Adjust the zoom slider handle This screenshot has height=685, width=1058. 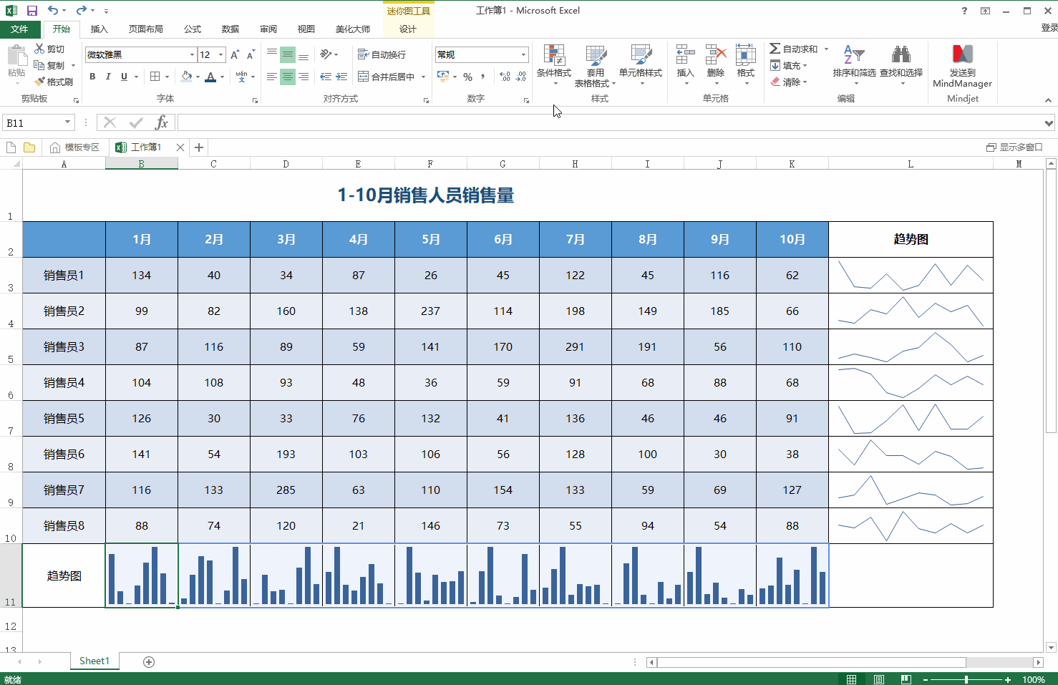tap(966, 679)
